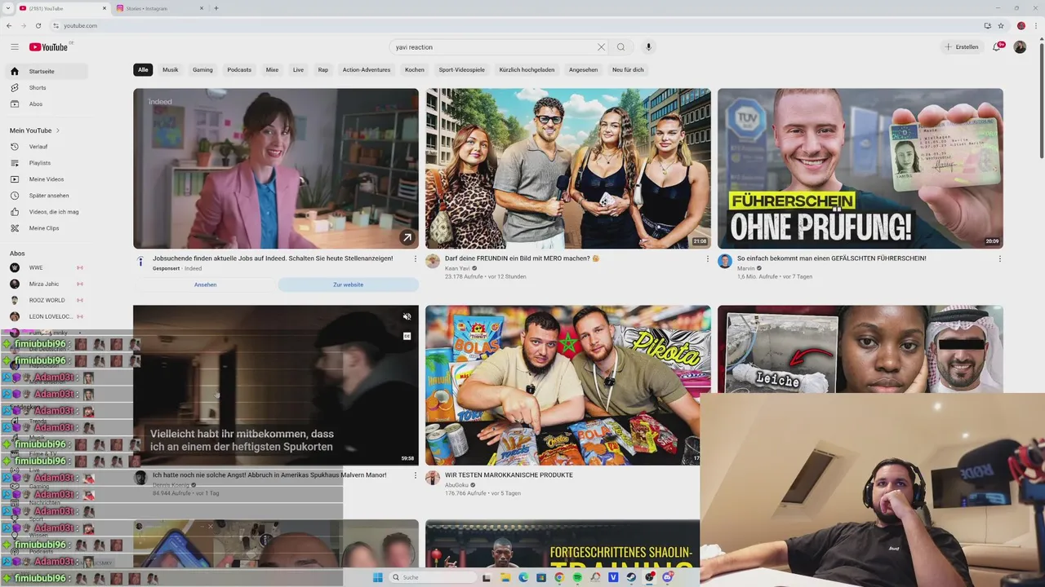Start voice search with the microphone

[x=648, y=47]
